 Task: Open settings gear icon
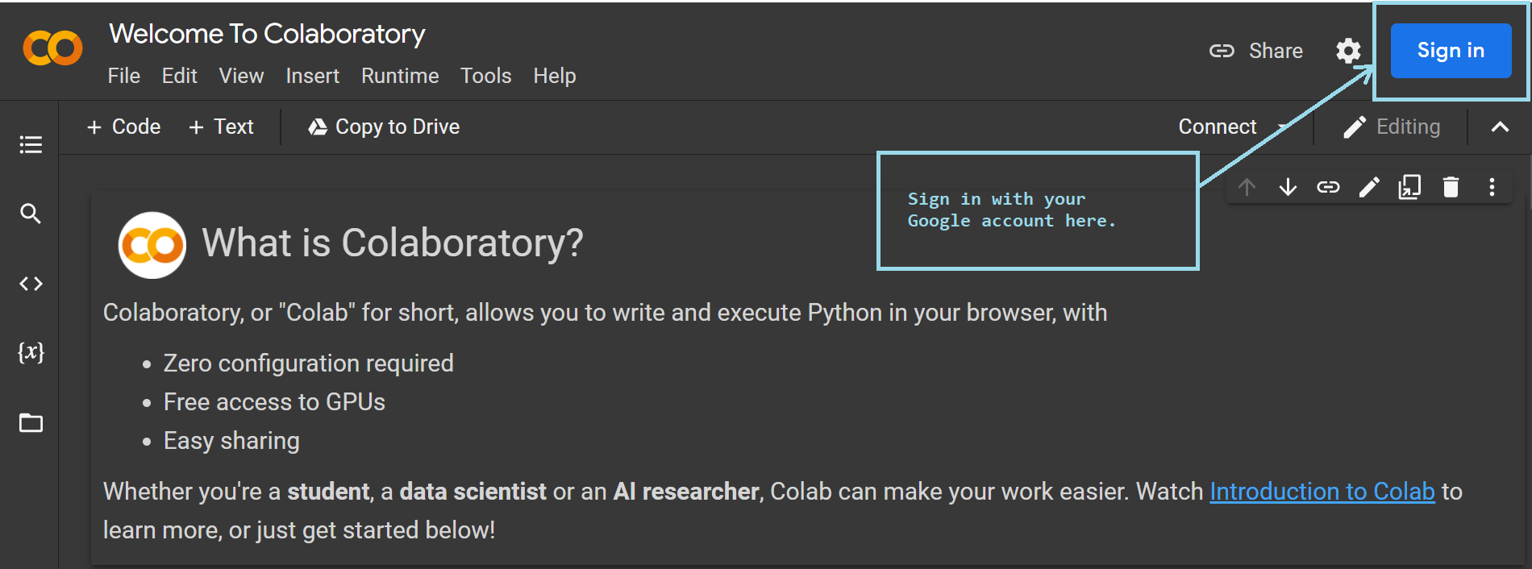coord(1348,51)
